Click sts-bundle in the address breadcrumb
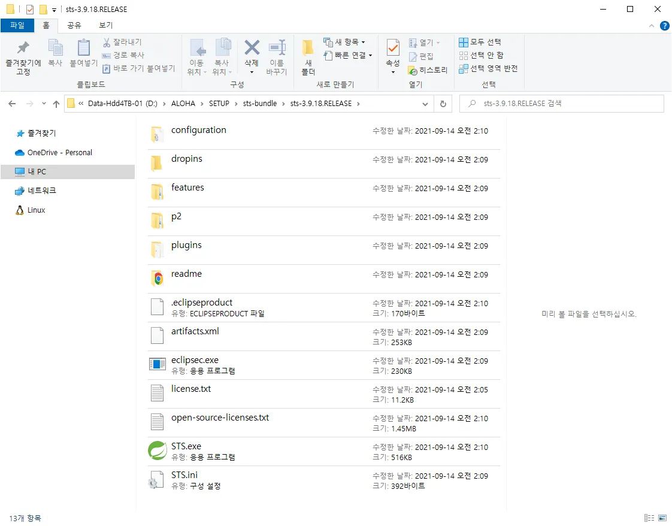Screen dimensions: 672x526 pyautogui.click(x=260, y=104)
